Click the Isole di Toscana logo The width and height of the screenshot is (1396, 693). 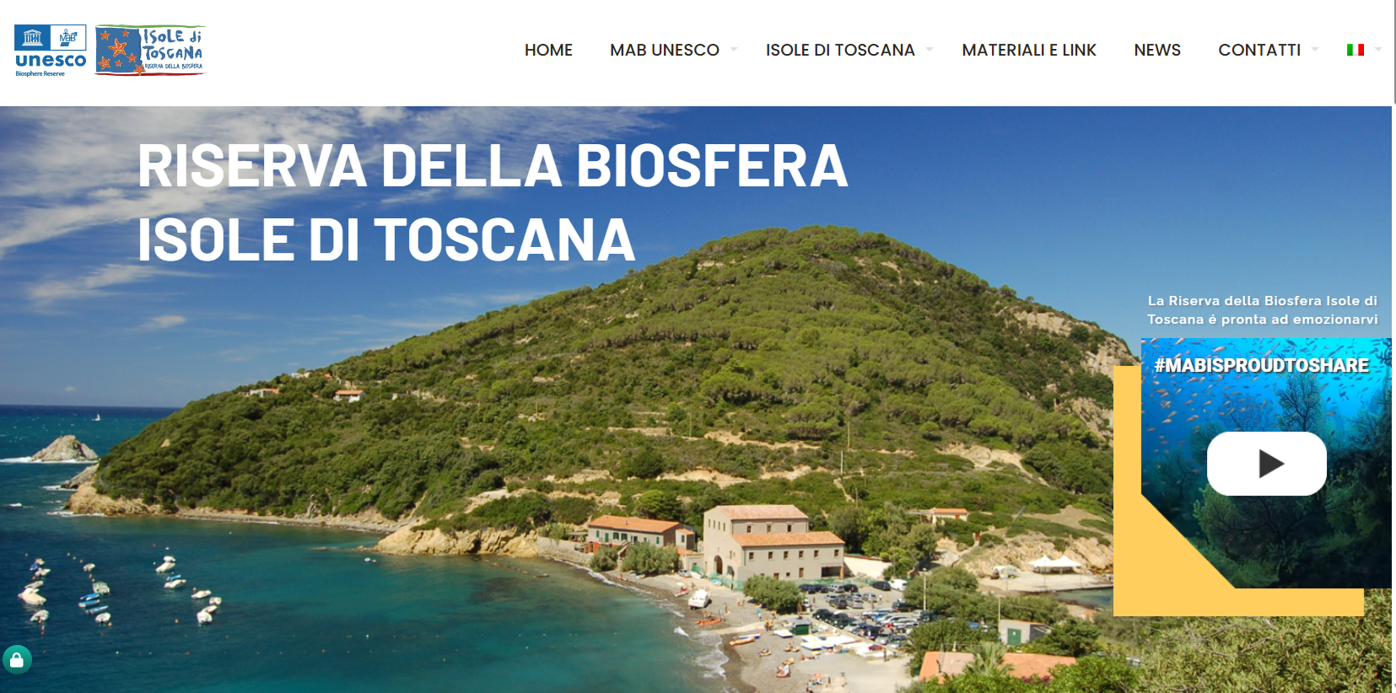[x=150, y=50]
